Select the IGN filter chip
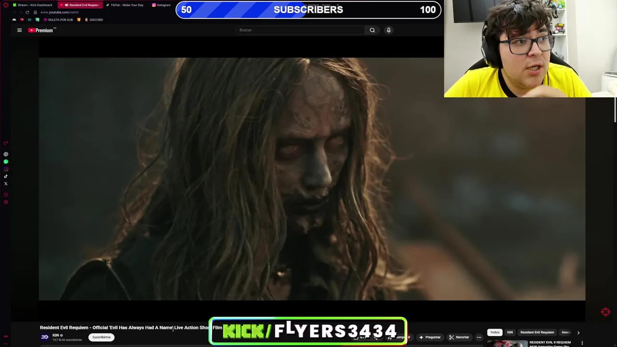617x347 pixels. coord(510,332)
